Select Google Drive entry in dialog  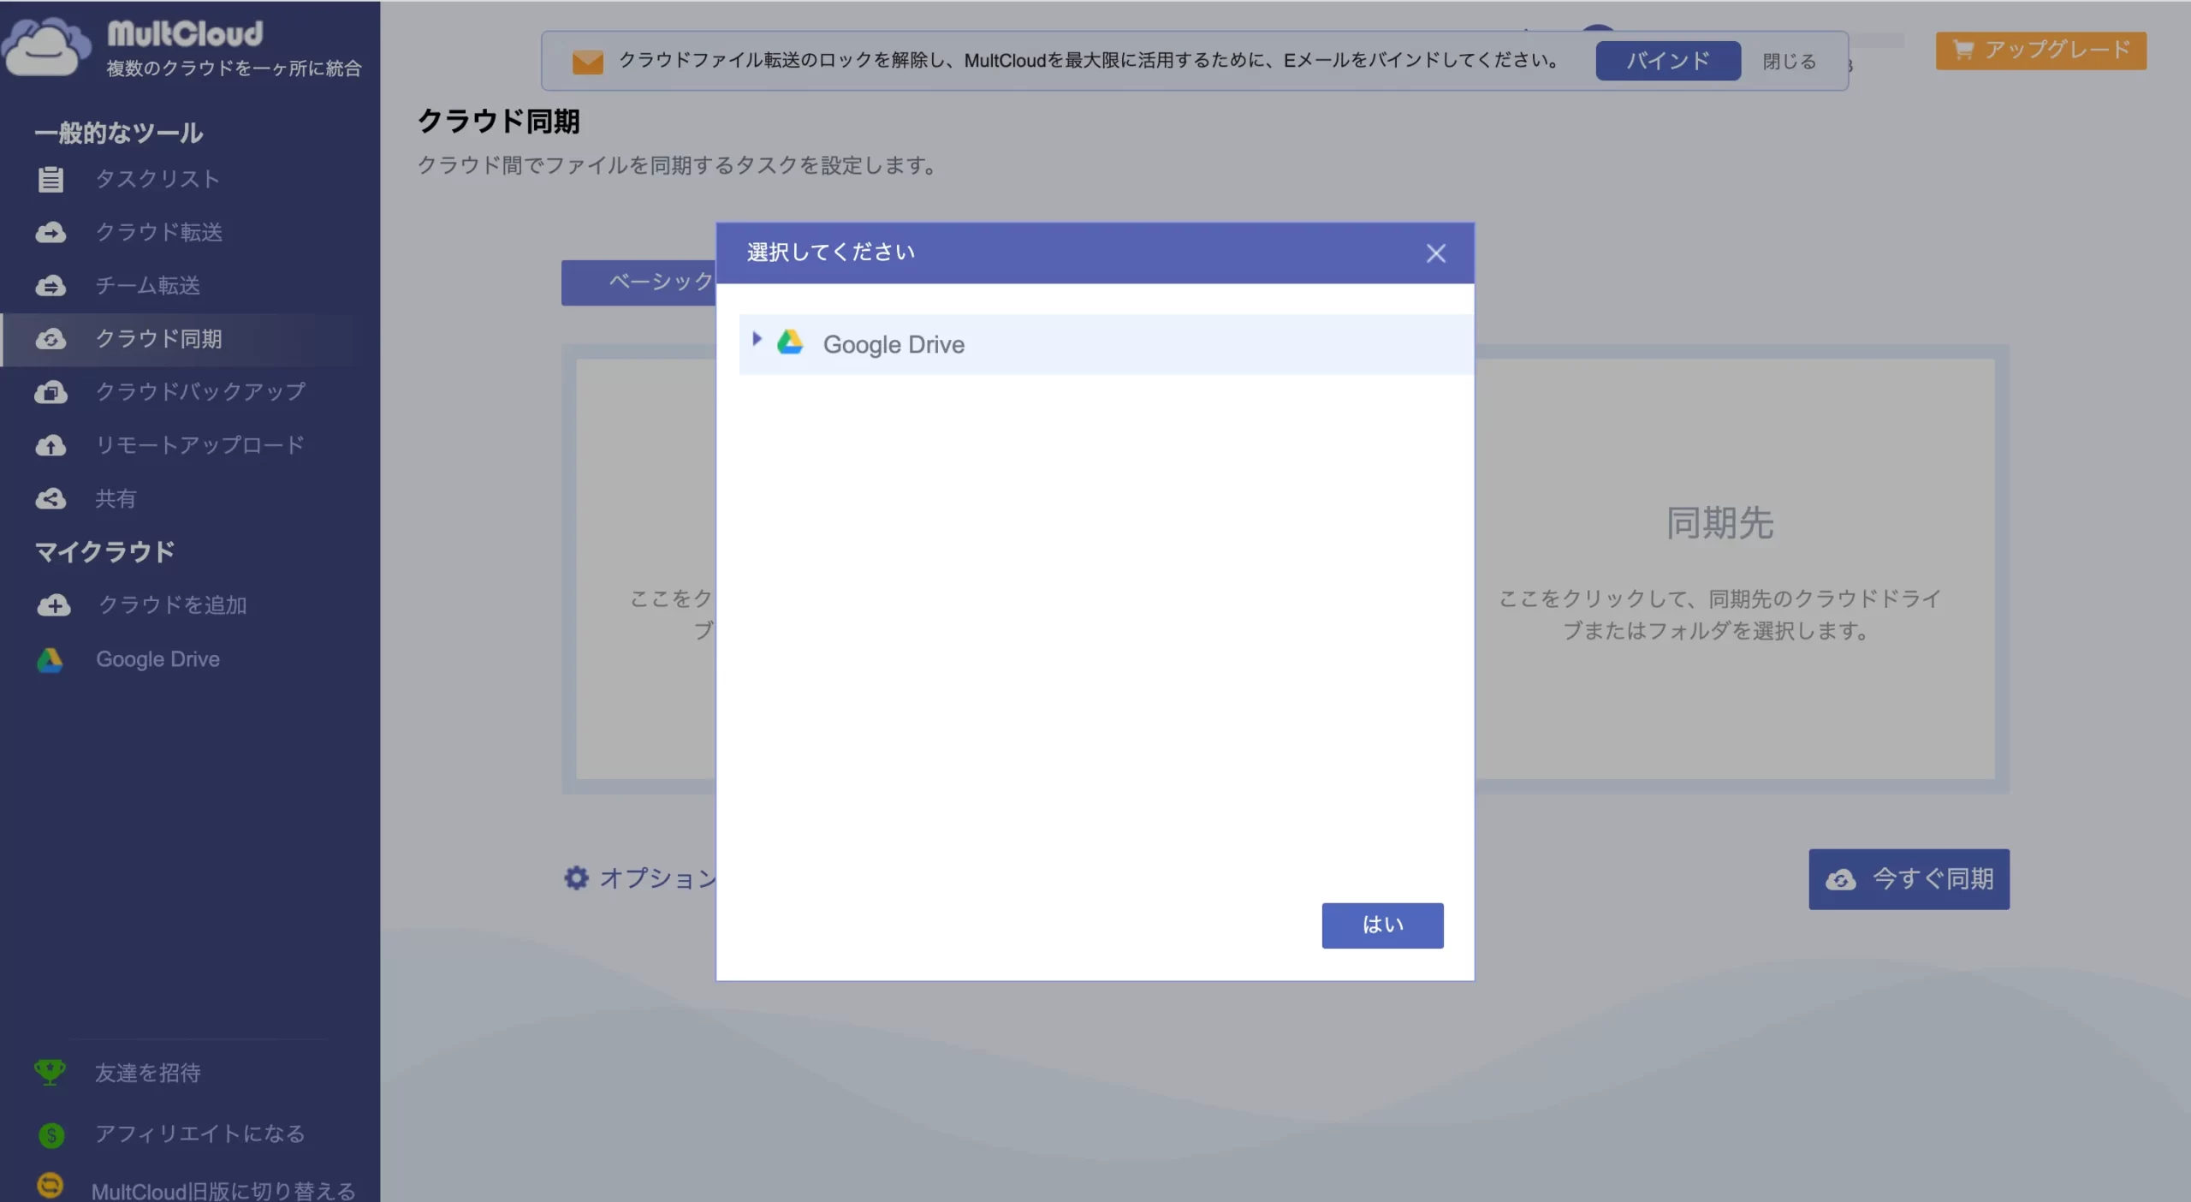[x=893, y=344]
